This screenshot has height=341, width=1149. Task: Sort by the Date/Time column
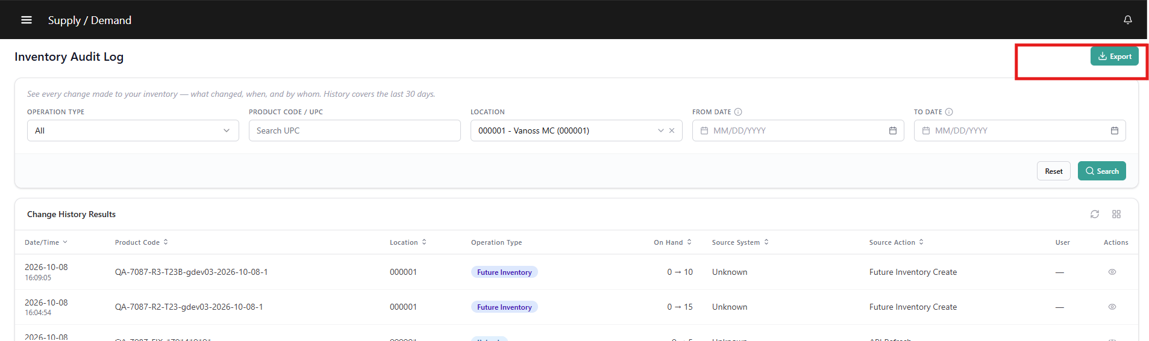pyautogui.click(x=46, y=242)
